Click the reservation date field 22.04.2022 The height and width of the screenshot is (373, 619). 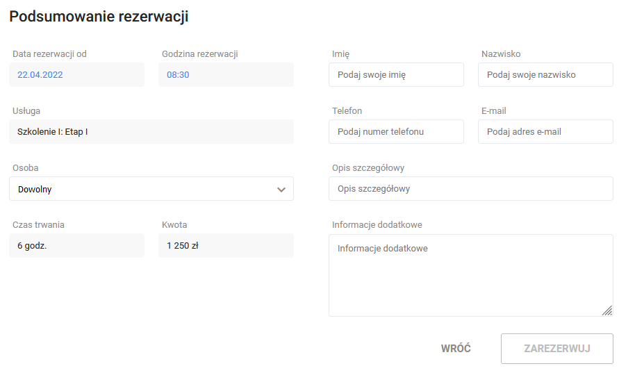click(76, 74)
